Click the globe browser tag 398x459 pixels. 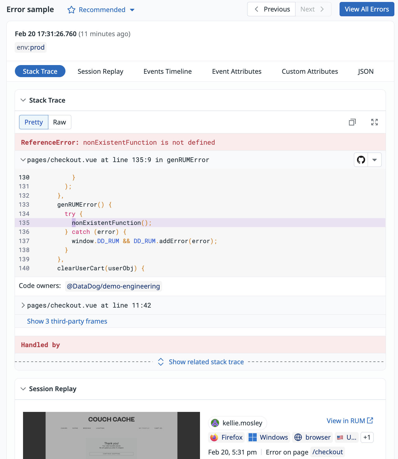coord(312,437)
